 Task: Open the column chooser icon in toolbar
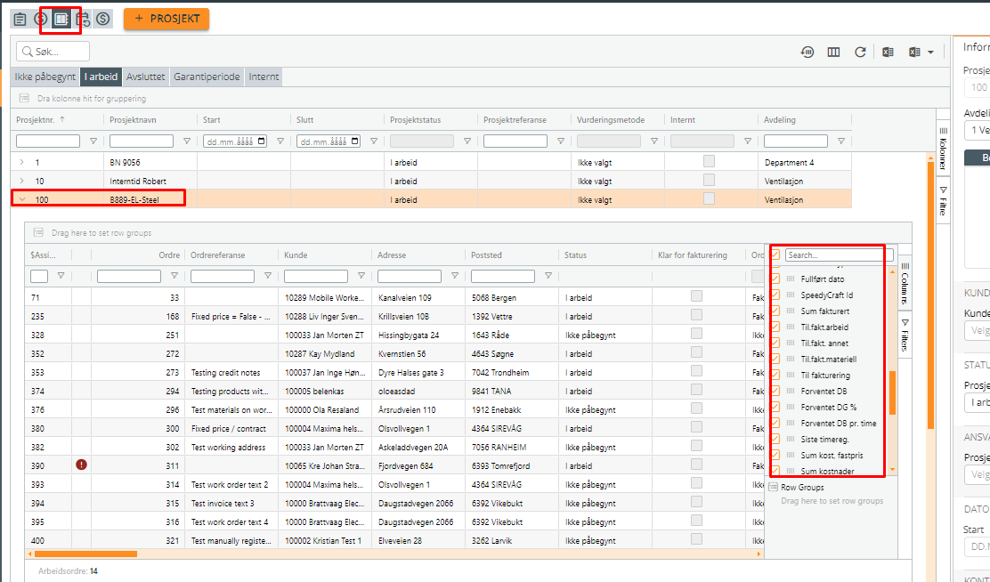click(833, 53)
